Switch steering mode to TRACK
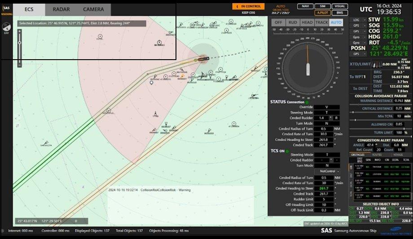 (321, 22)
